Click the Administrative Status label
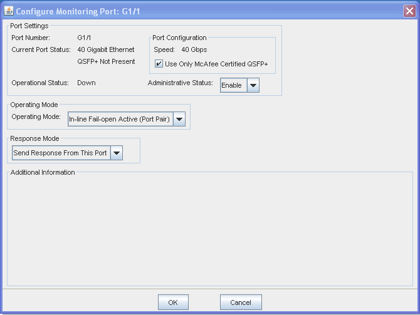Viewport: 420px width, 315px height. click(x=181, y=83)
